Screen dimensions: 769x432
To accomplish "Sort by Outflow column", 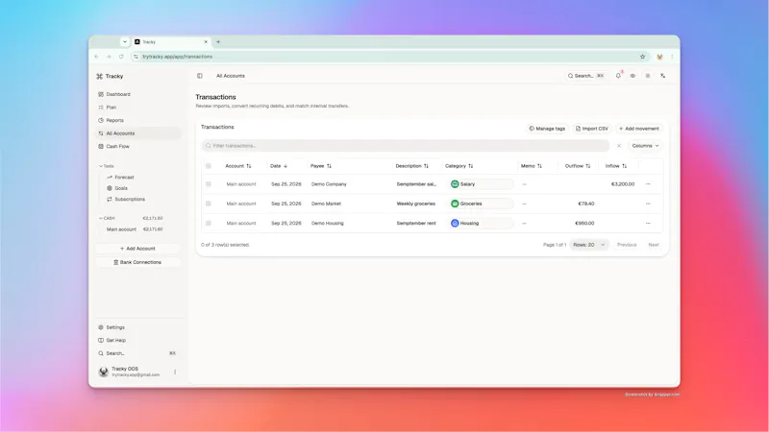I will [x=578, y=166].
